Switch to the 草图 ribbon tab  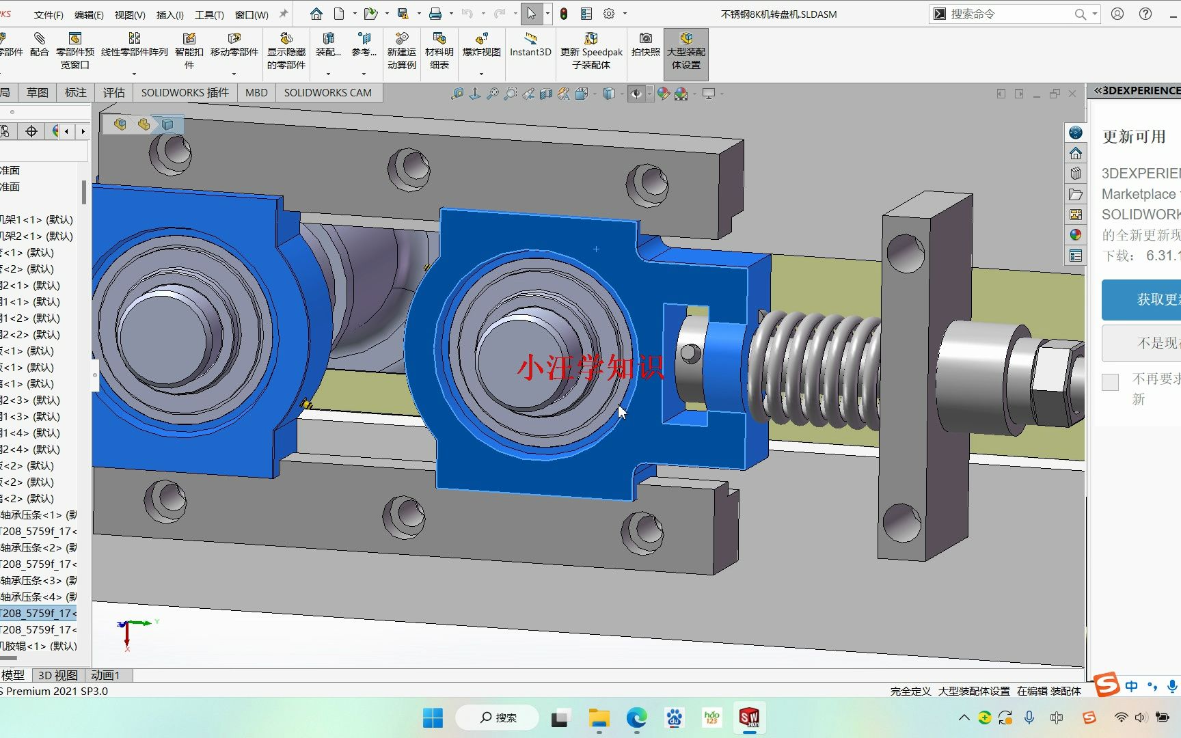tap(38, 92)
